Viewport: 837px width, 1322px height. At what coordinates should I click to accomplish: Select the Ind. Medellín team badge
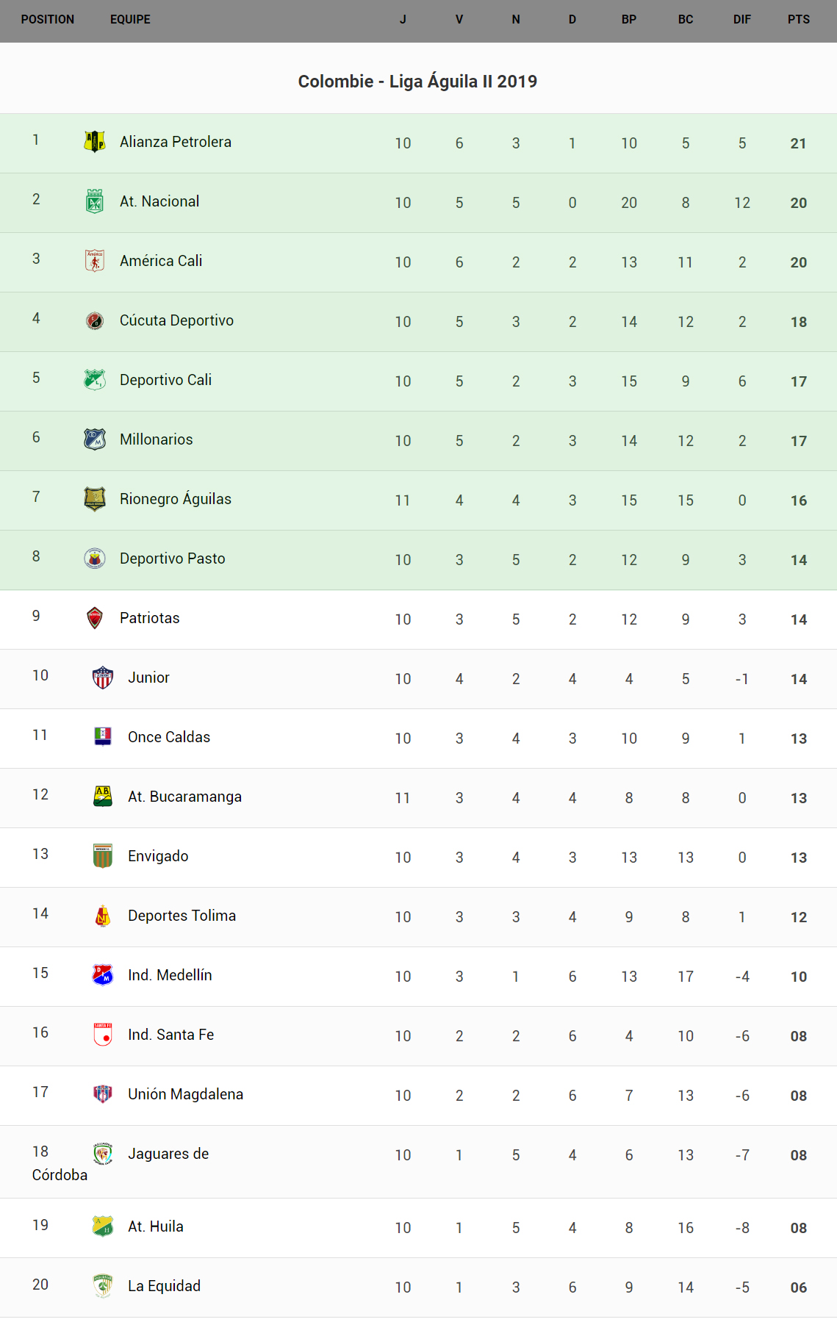(x=103, y=974)
